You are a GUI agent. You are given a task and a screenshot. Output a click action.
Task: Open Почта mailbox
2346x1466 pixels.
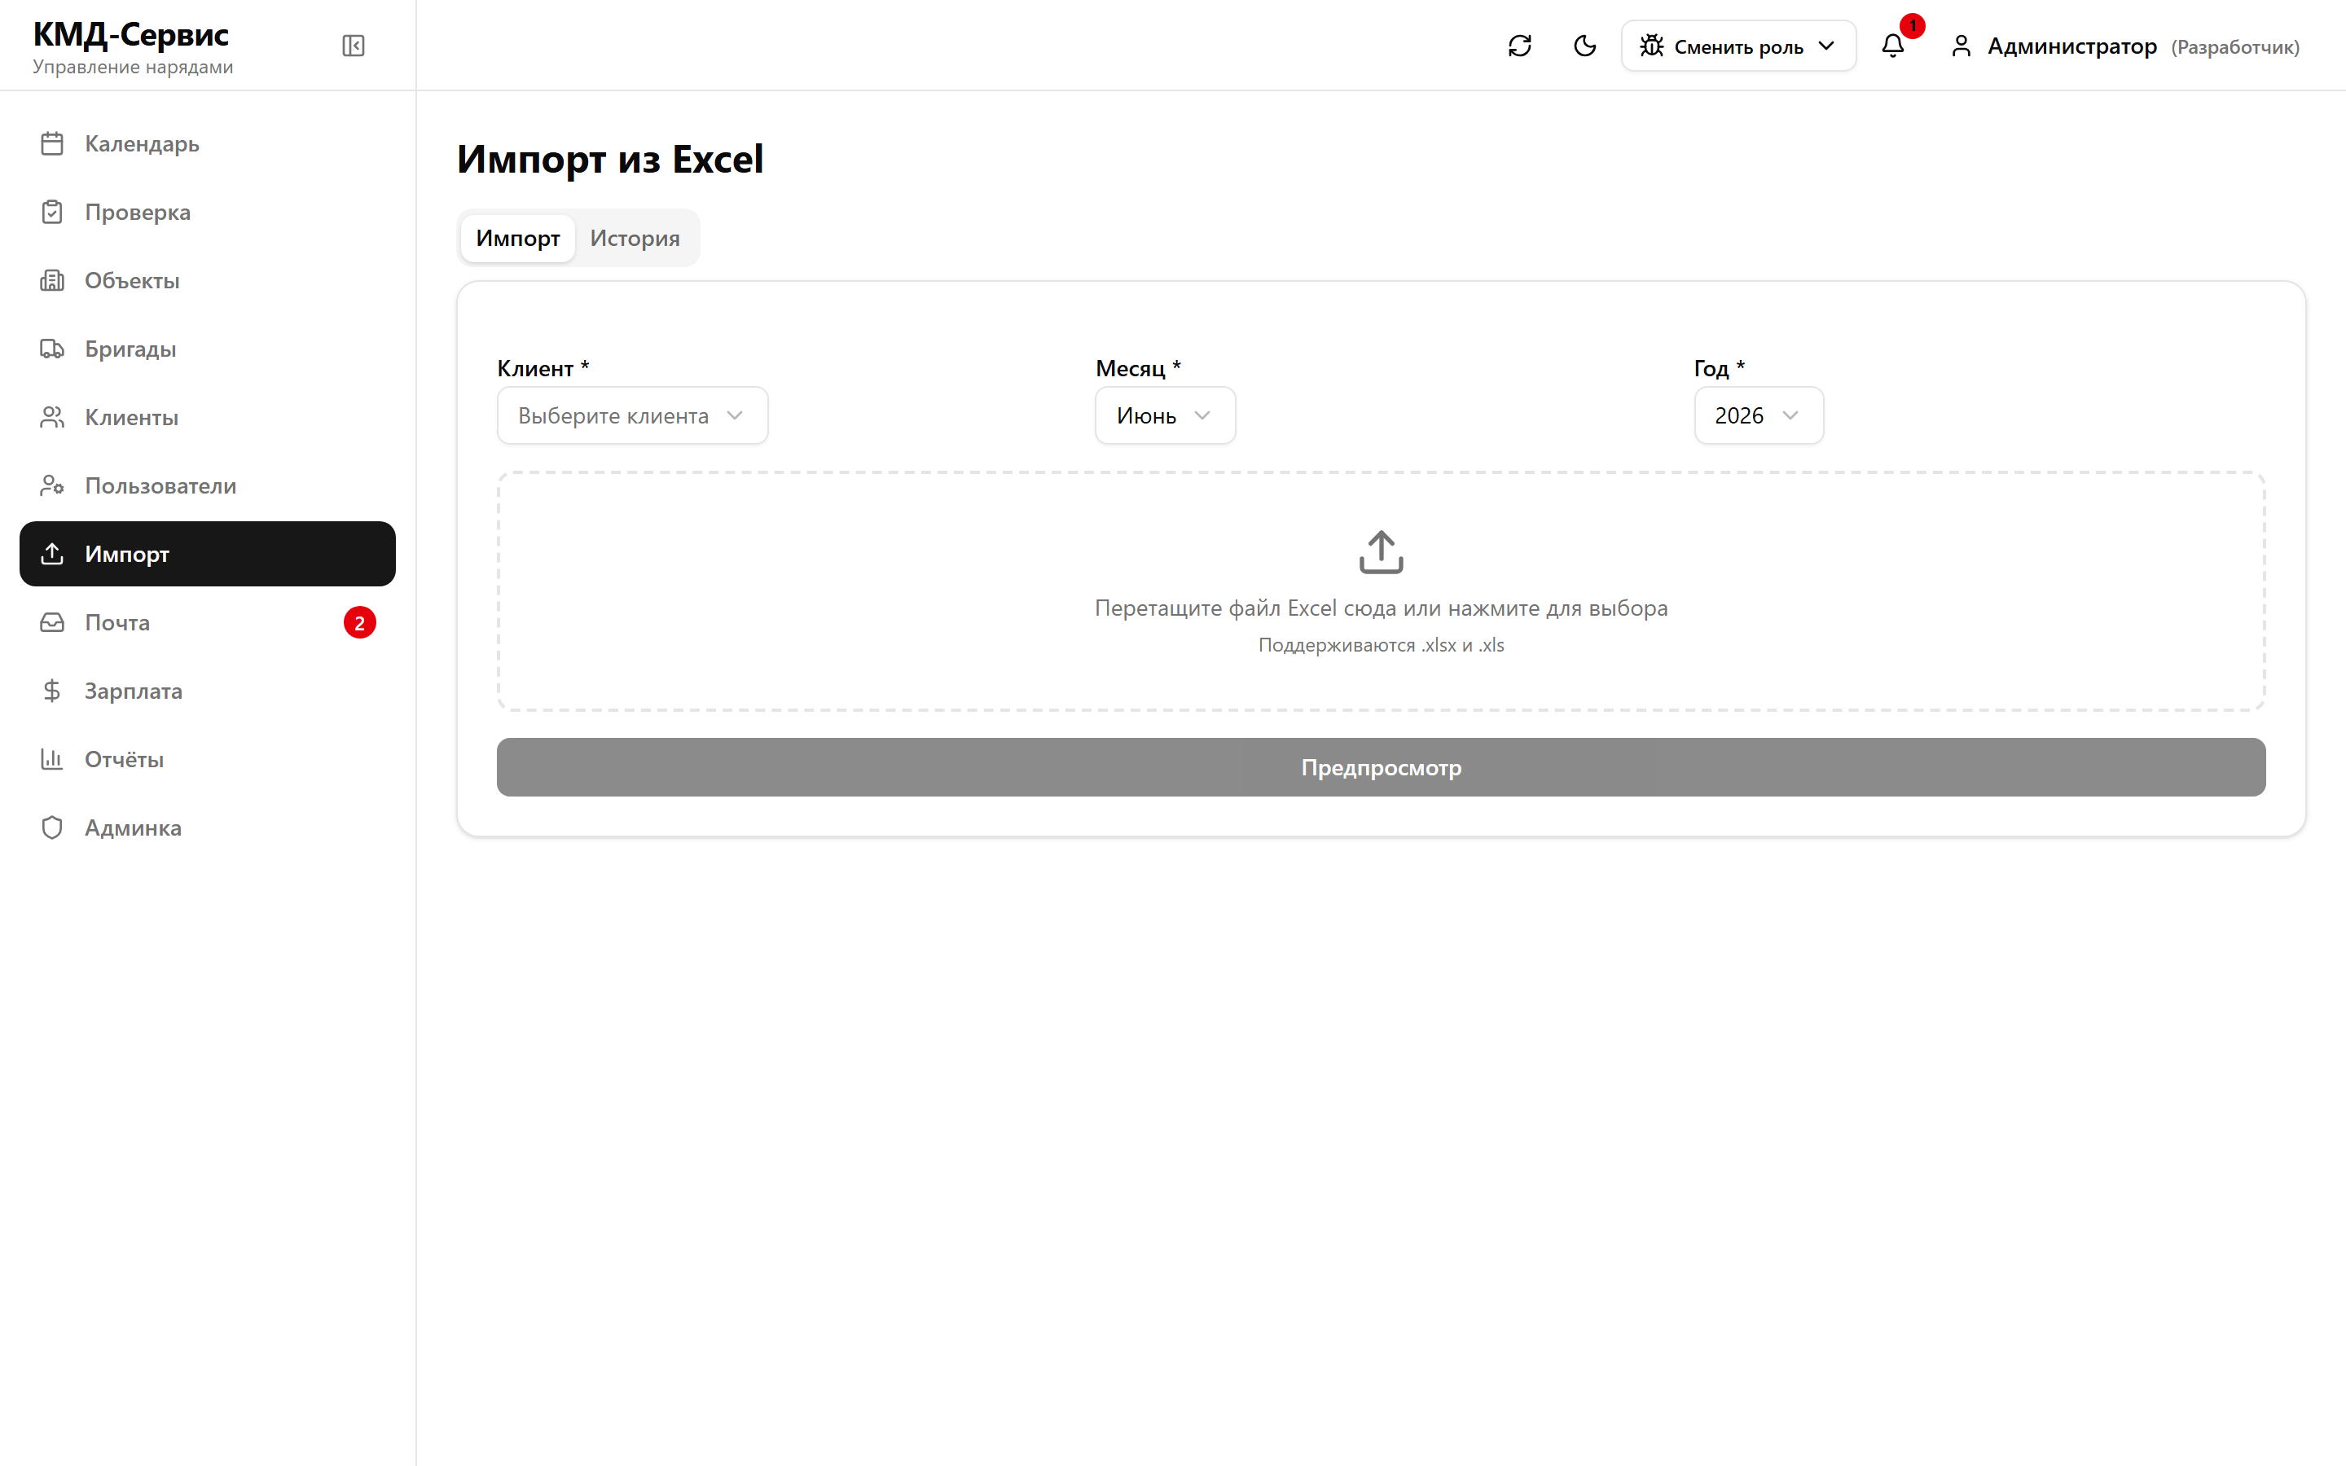click(x=208, y=622)
